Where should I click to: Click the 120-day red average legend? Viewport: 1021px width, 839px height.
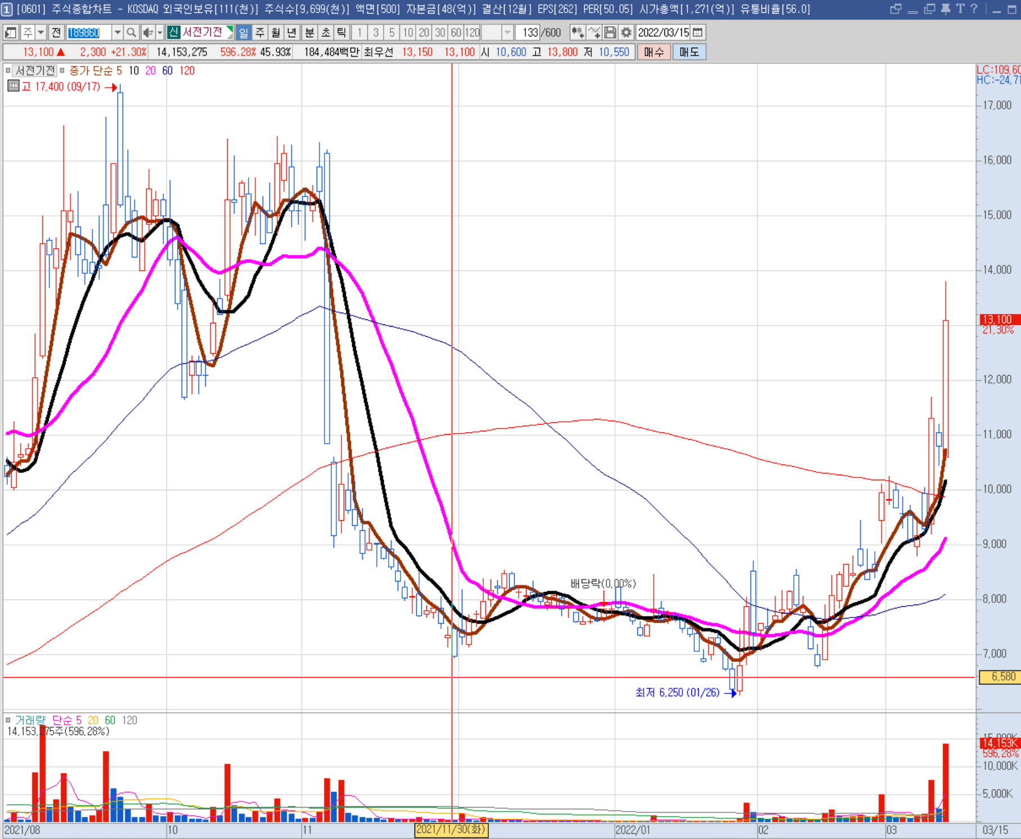187,71
